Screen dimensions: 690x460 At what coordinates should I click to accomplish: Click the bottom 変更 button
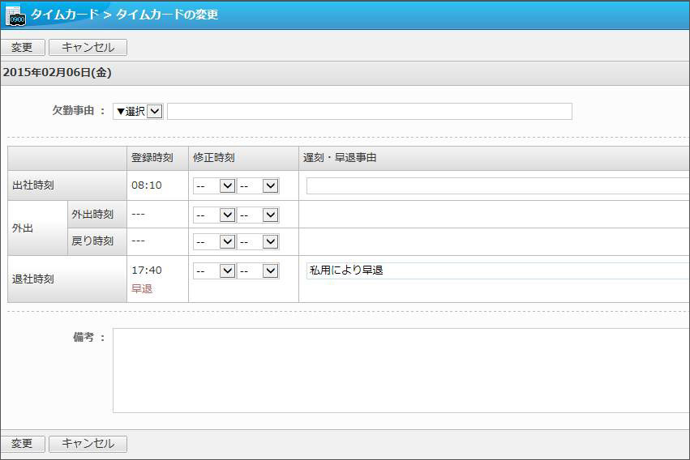[x=22, y=444]
